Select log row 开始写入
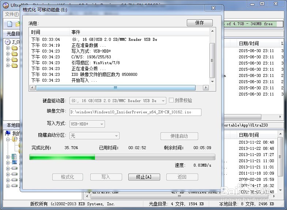This screenshot has height=210, width=287. [x=119, y=80]
